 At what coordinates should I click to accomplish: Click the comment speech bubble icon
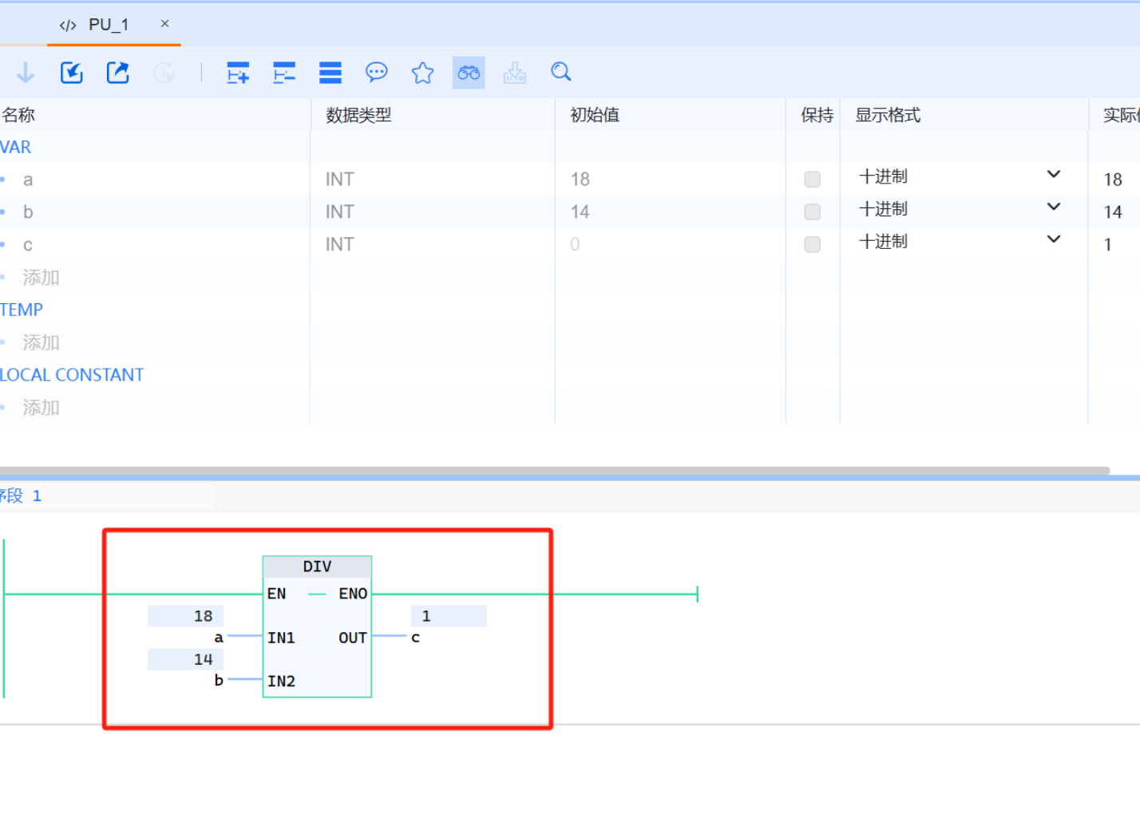tap(376, 73)
